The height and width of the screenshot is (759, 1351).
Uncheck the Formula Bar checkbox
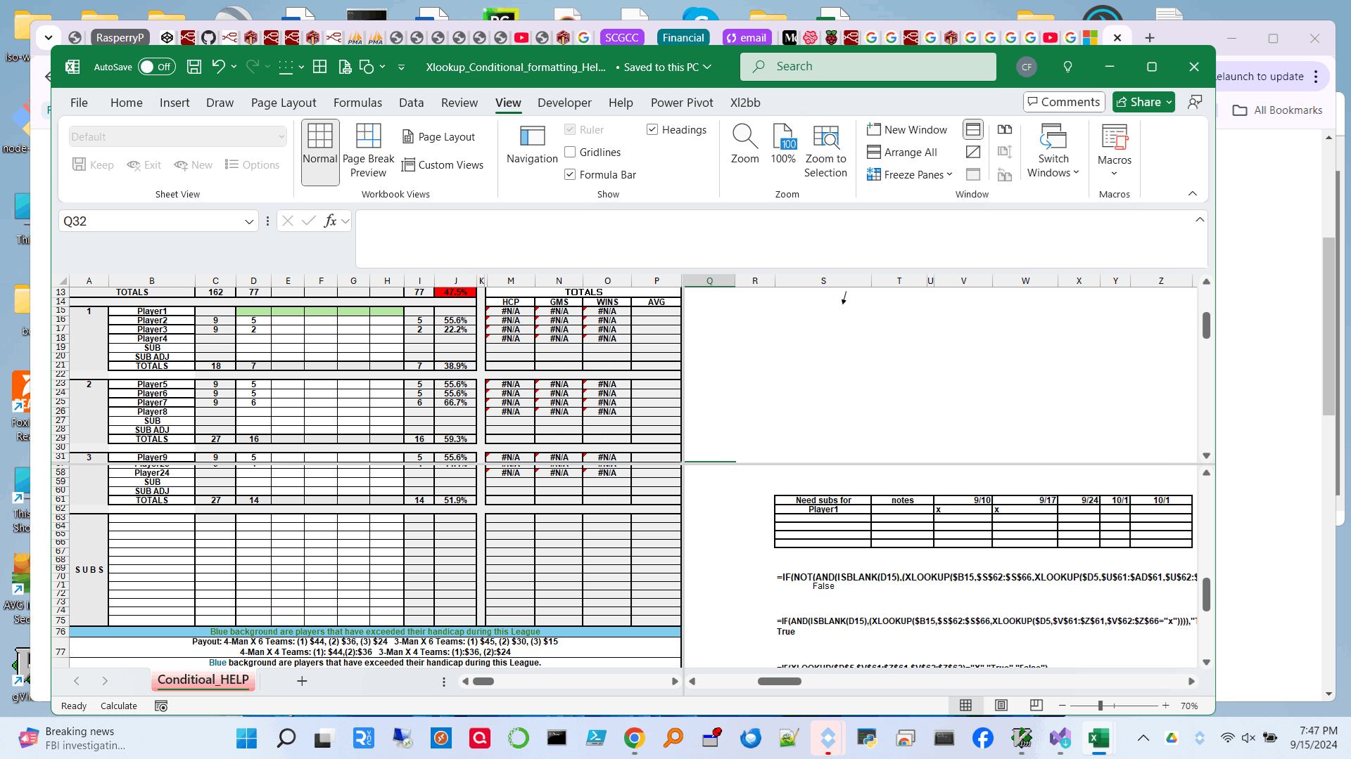point(570,175)
